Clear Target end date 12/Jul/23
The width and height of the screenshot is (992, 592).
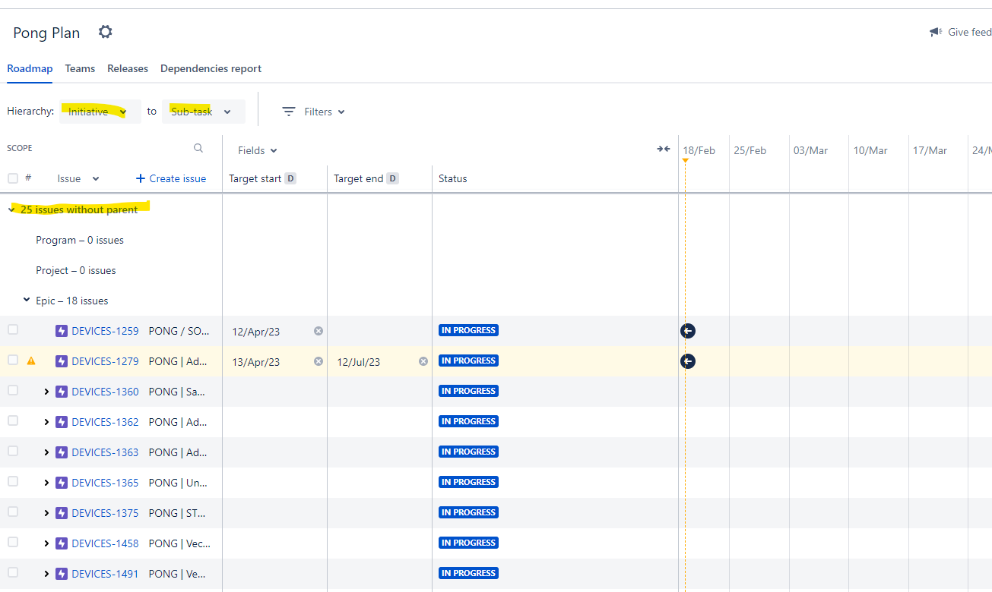tap(423, 361)
